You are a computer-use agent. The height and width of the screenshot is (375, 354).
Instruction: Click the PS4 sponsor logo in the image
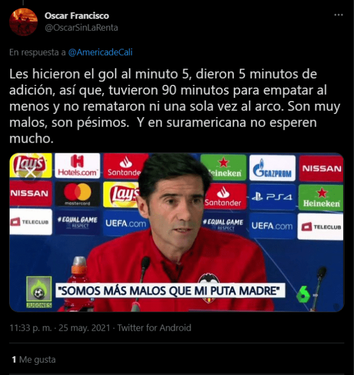[x=272, y=197]
